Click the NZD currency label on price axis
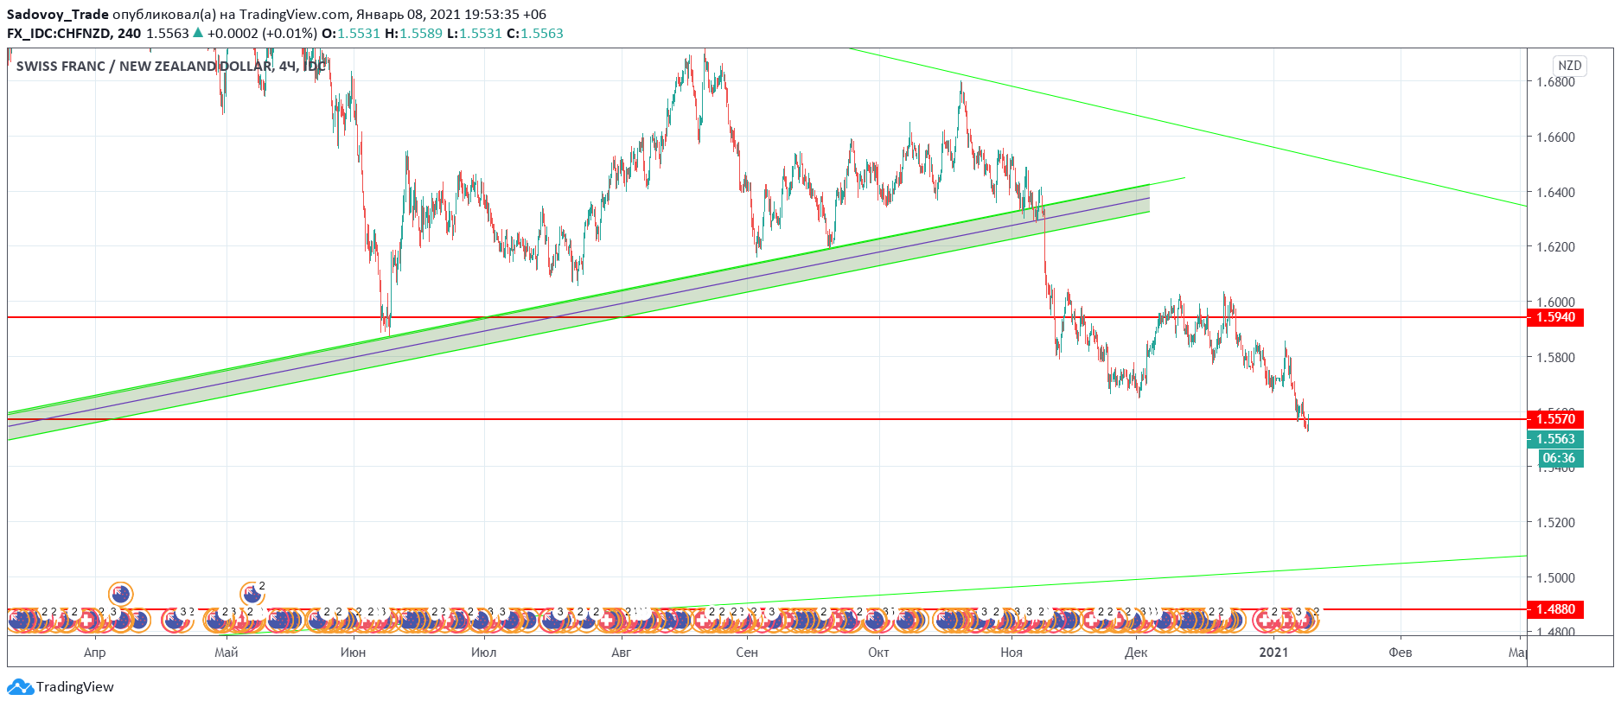This screenshot has width=1621, height=707. 1569,66
